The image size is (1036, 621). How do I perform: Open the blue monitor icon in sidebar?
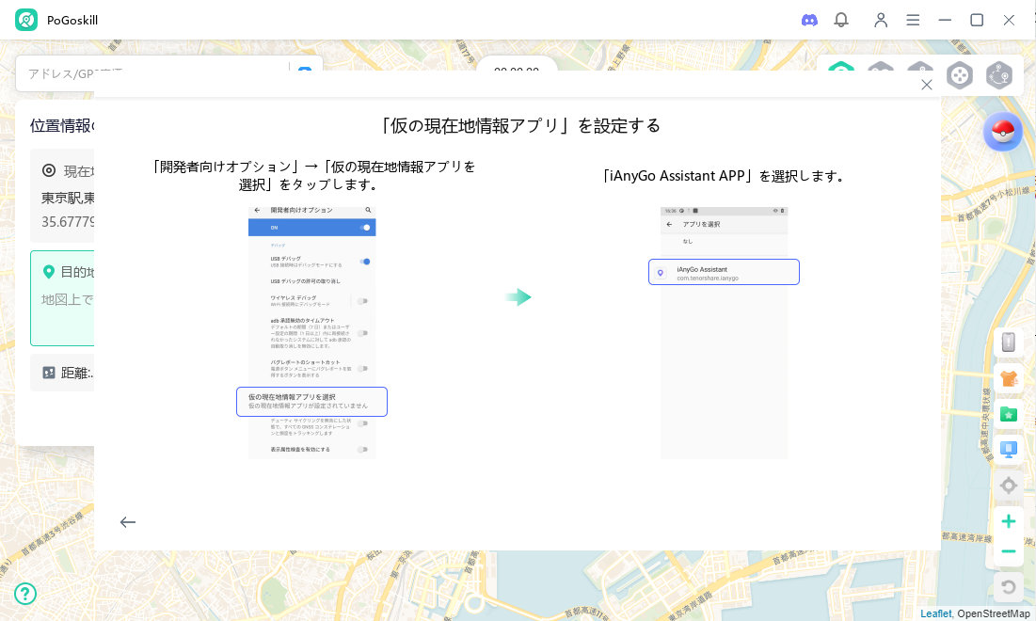(1009, 450)
